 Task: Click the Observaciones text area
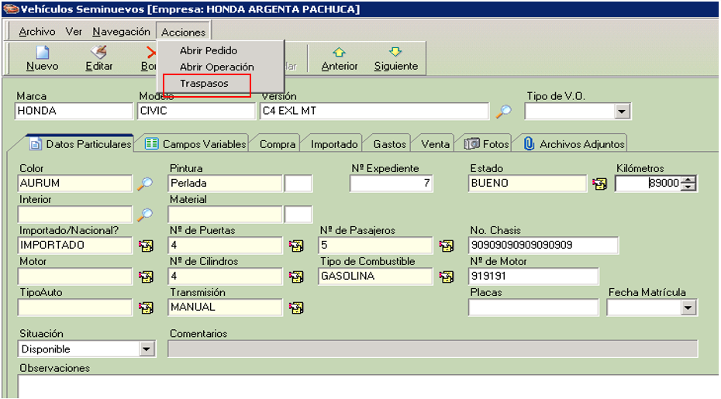367,387
